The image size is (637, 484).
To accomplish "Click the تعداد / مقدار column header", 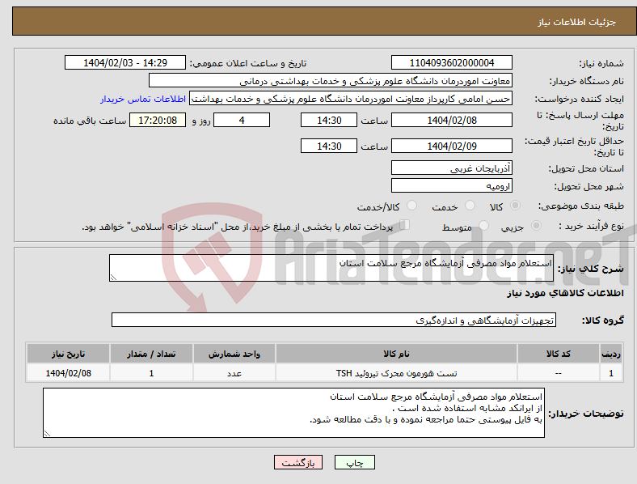I will click(151, 354).
